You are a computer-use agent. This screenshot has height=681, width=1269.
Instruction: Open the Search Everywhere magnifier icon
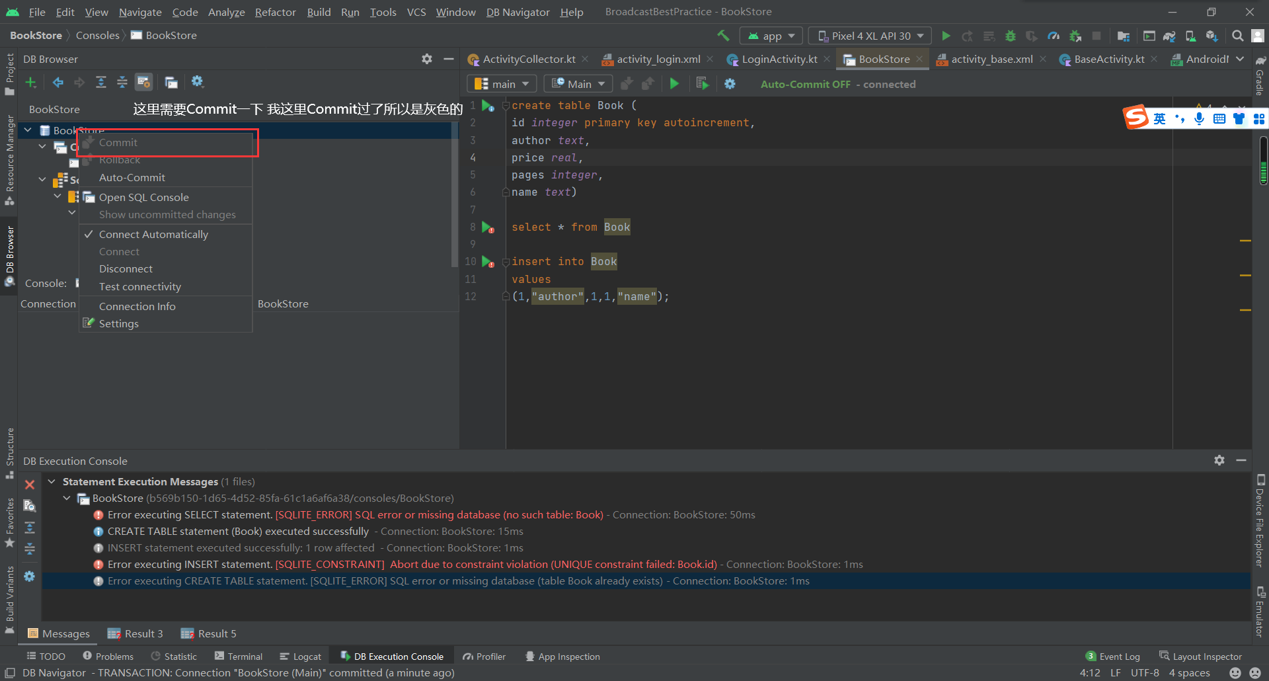[1237, 36]
